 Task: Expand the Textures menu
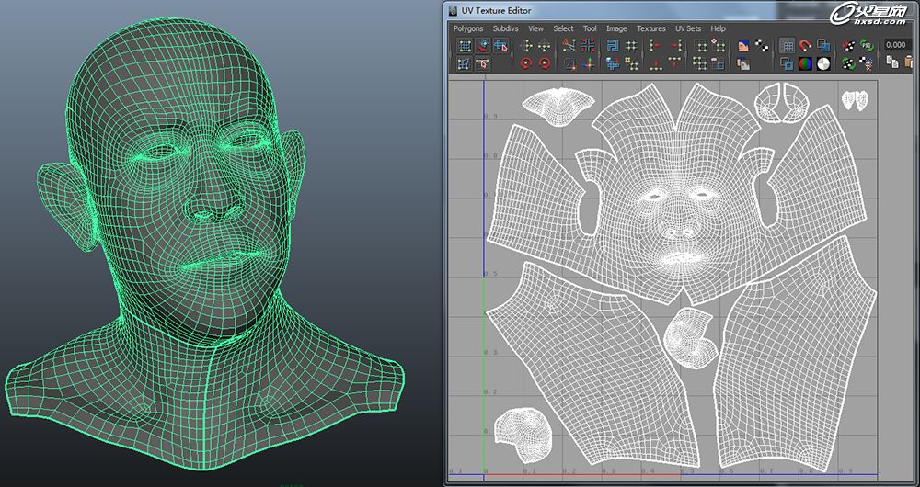[x=651, y=28]
